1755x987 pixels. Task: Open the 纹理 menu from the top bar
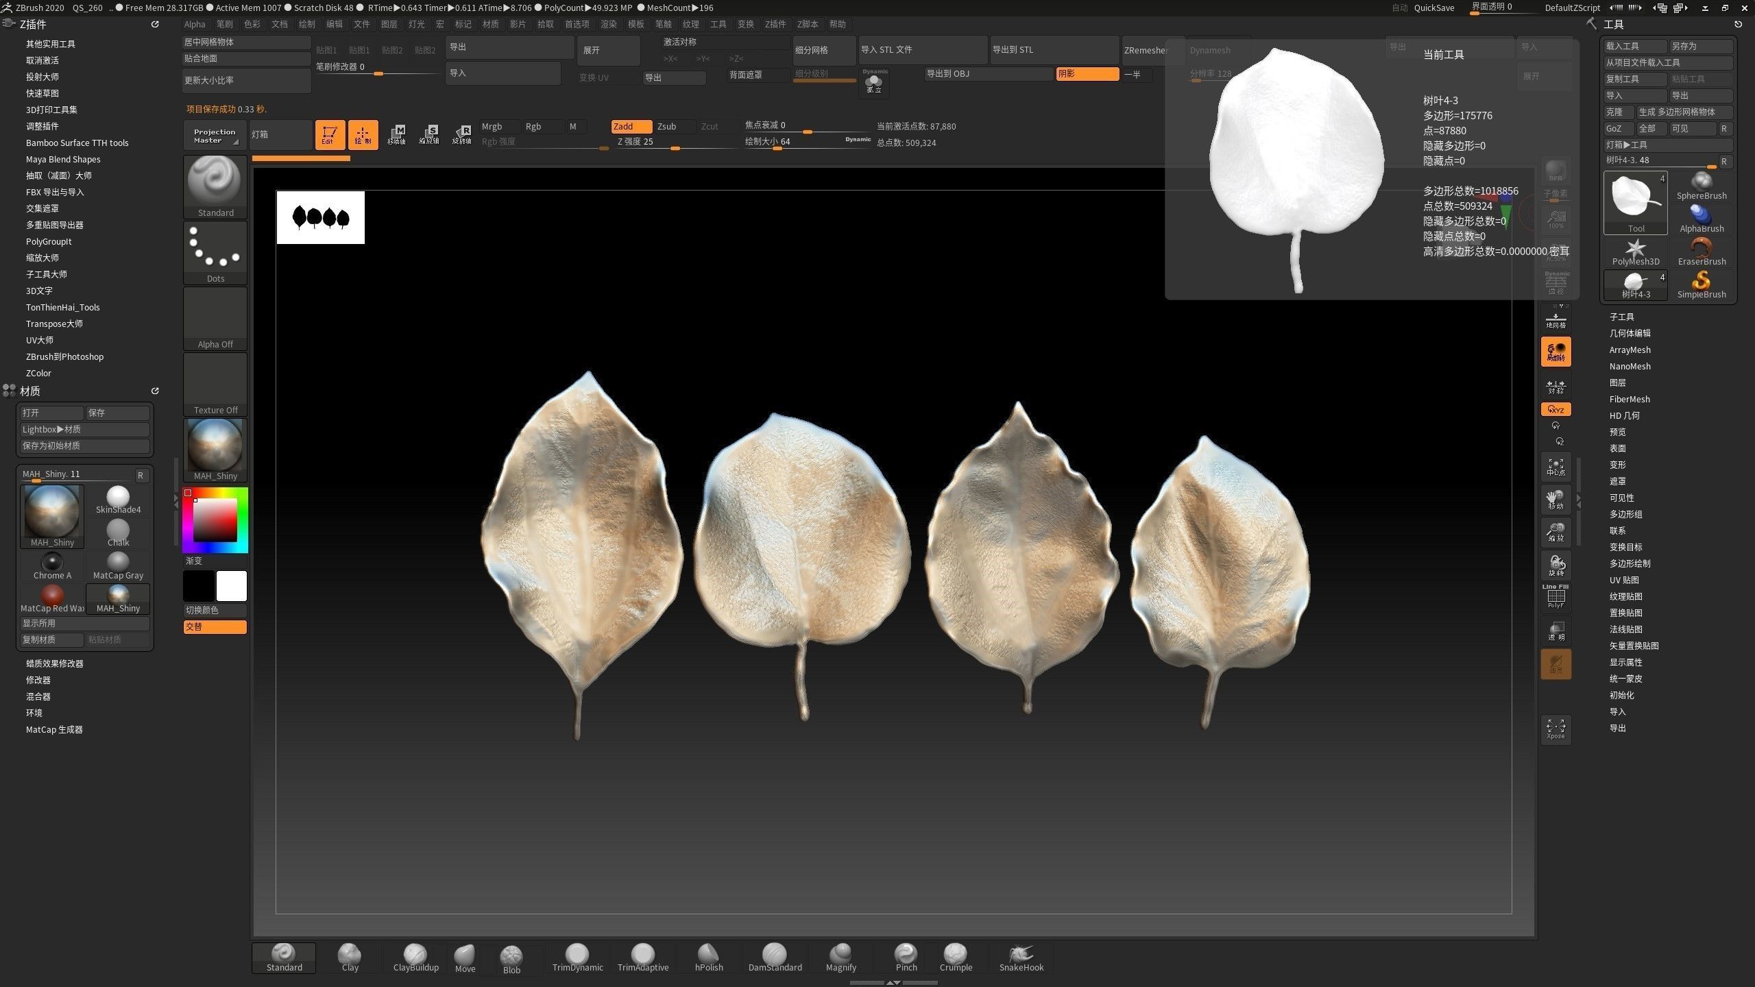(691, 24)
